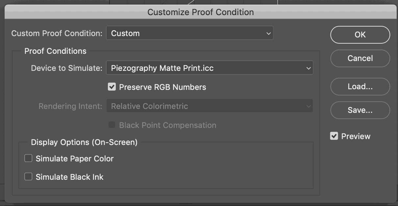398x206 pixels.
Task: Click Save... to store proof condition
Action: (360, 110)
